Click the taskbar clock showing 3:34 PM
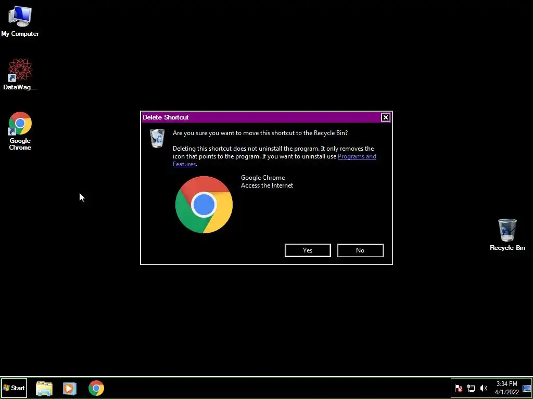 [507, 388]
